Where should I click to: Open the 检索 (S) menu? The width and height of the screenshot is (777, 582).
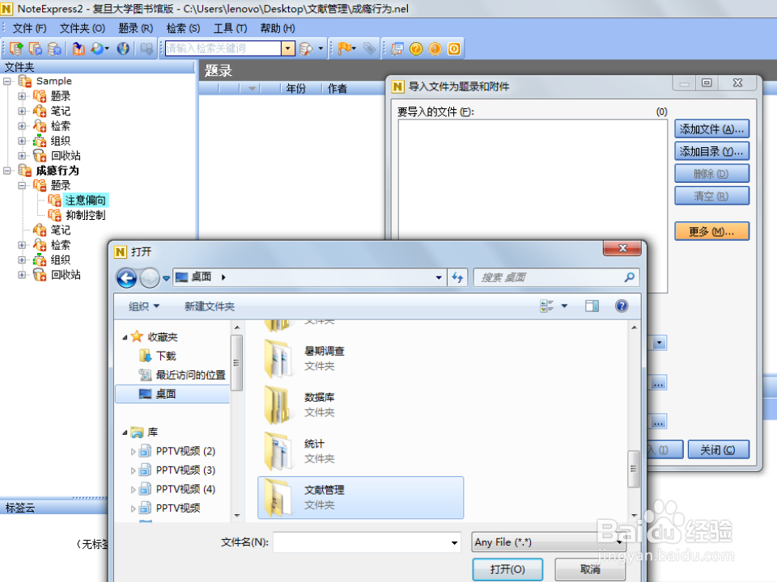(x=184, y=28)
